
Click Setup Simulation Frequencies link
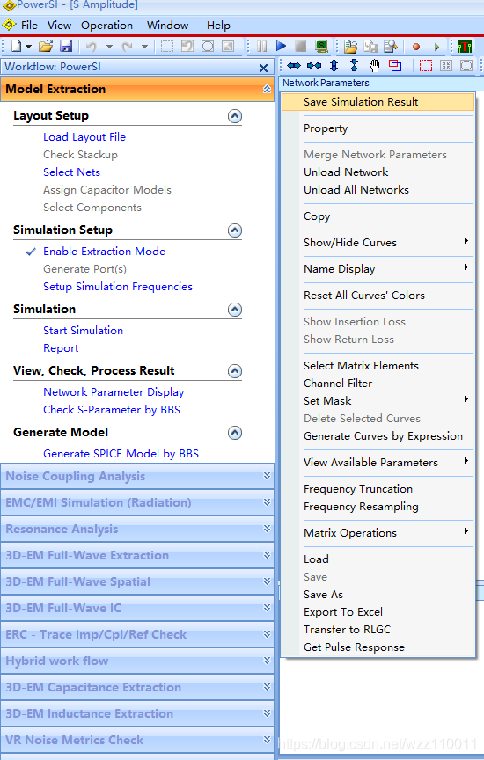118,287
